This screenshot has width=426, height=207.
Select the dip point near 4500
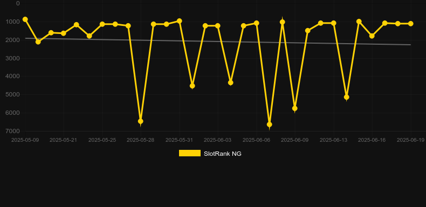coord(192,86)
